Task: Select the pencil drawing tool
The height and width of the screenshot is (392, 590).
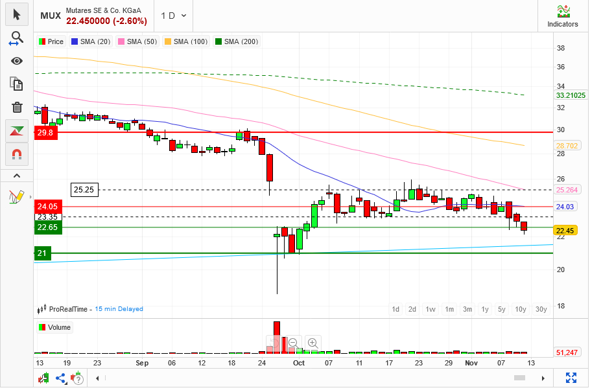Action: pos(16,196)
